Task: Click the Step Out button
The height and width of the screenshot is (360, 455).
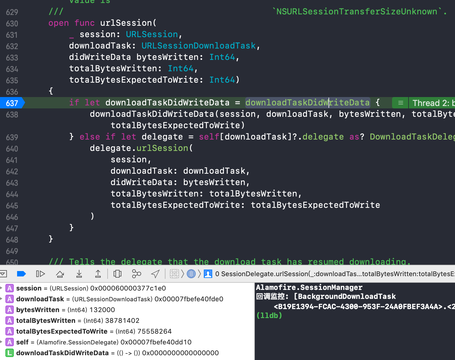Action: [98, 274]
